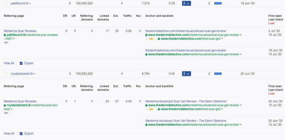Collapse the backlinks button in roydestdowell.tk row
285x140 pixels.
coord(186,74)
